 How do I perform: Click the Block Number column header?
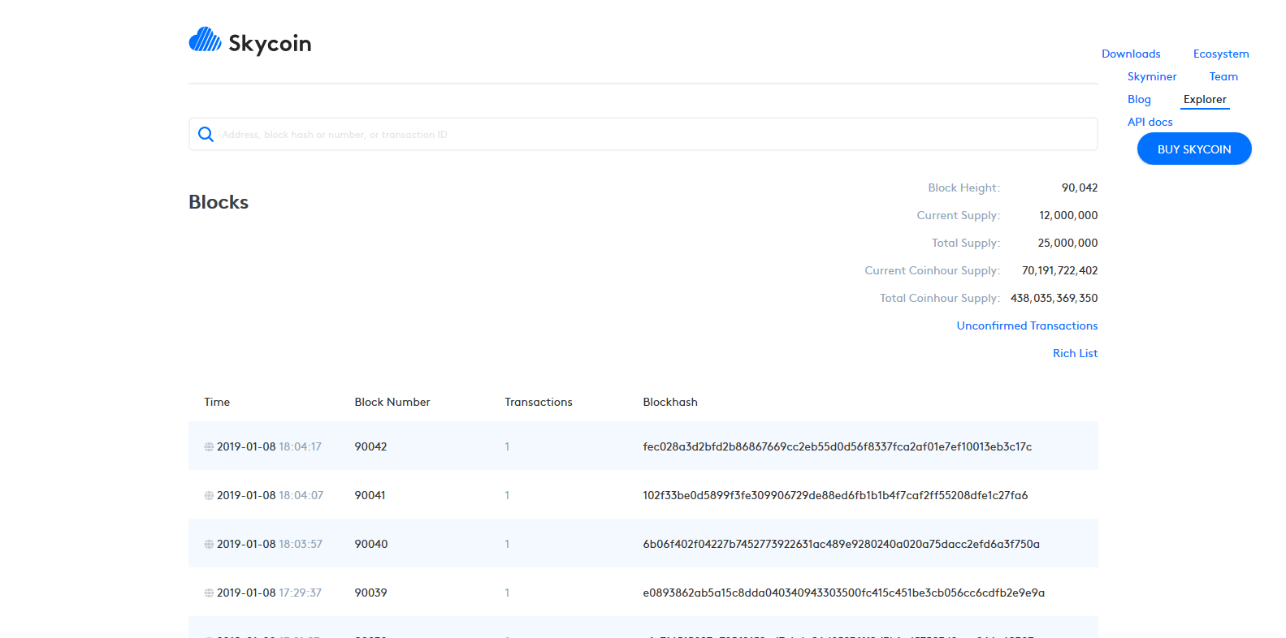coord(392,402)
